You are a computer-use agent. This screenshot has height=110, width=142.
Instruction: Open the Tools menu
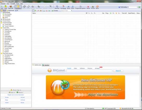click(x=18, y=4)
